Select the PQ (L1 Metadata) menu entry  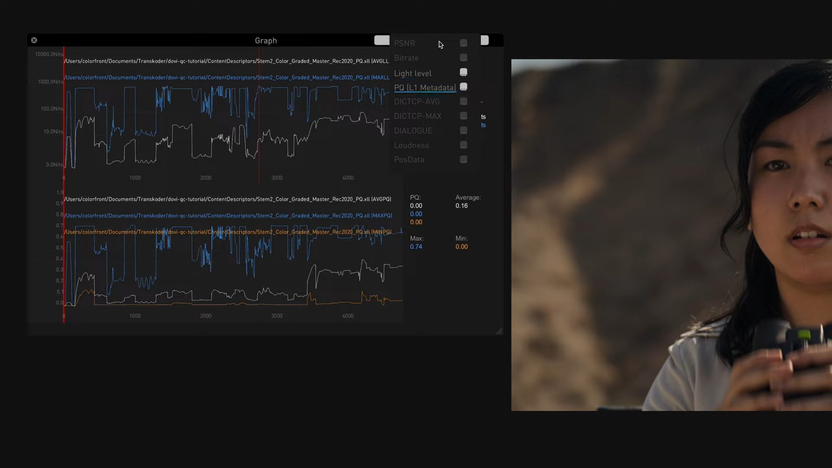pyautogui.click(x=424, y=88)
